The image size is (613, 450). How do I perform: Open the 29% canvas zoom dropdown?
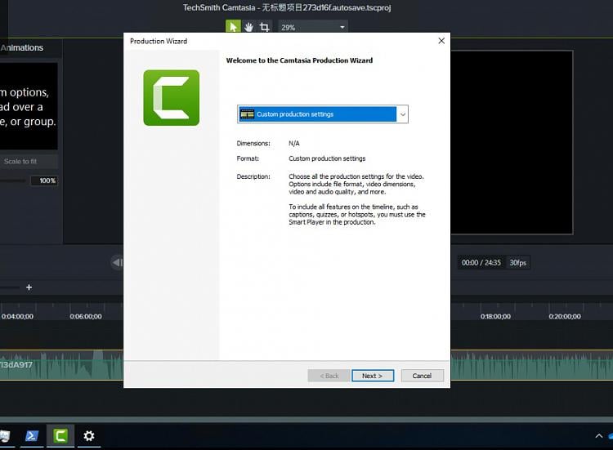pyautogui.click(x=313, y=27)
